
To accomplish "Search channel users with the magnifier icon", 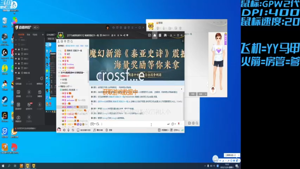I will 72,41.
